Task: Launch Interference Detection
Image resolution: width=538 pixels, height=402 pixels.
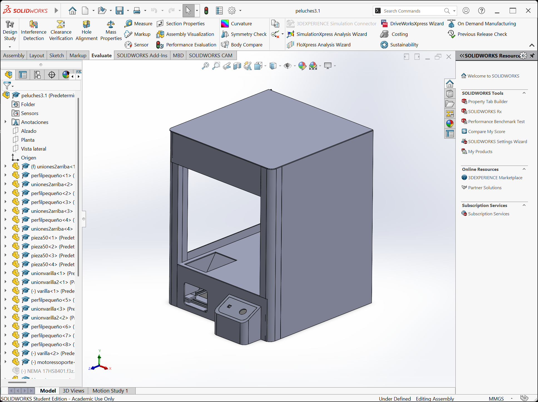Action: [x=34, y=31]
